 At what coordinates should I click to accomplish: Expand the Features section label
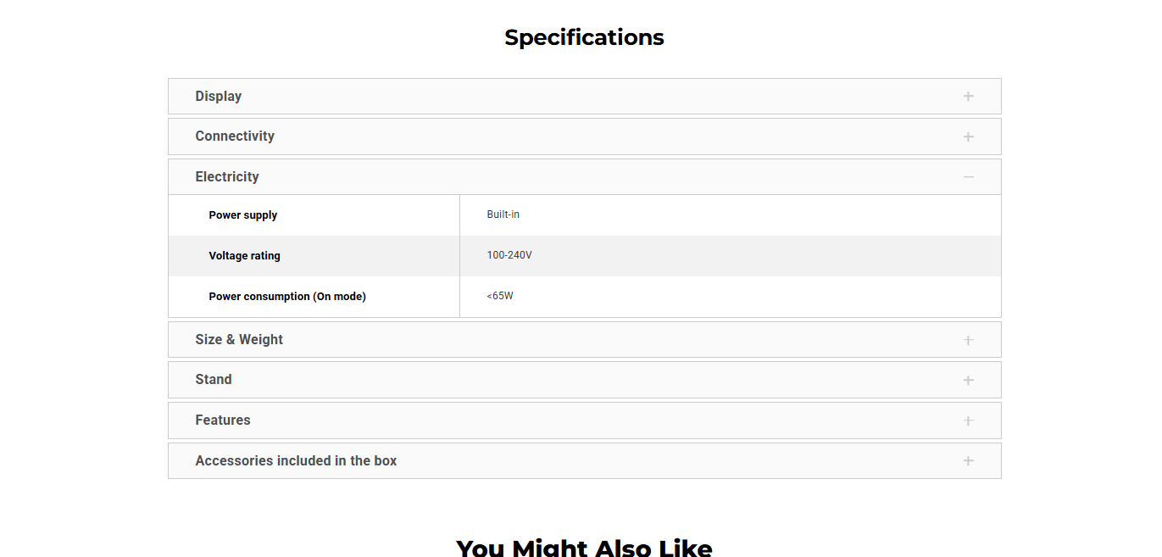223,421
